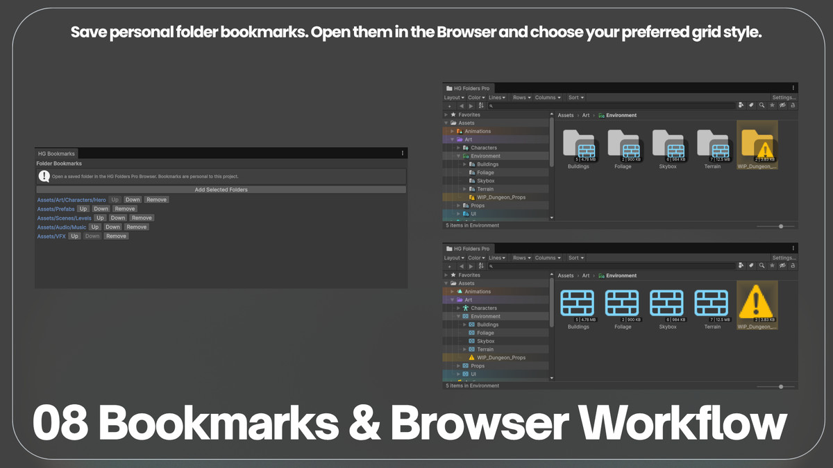Toggle hidden-items eye icon in upper browser

(x=782, y=105)
